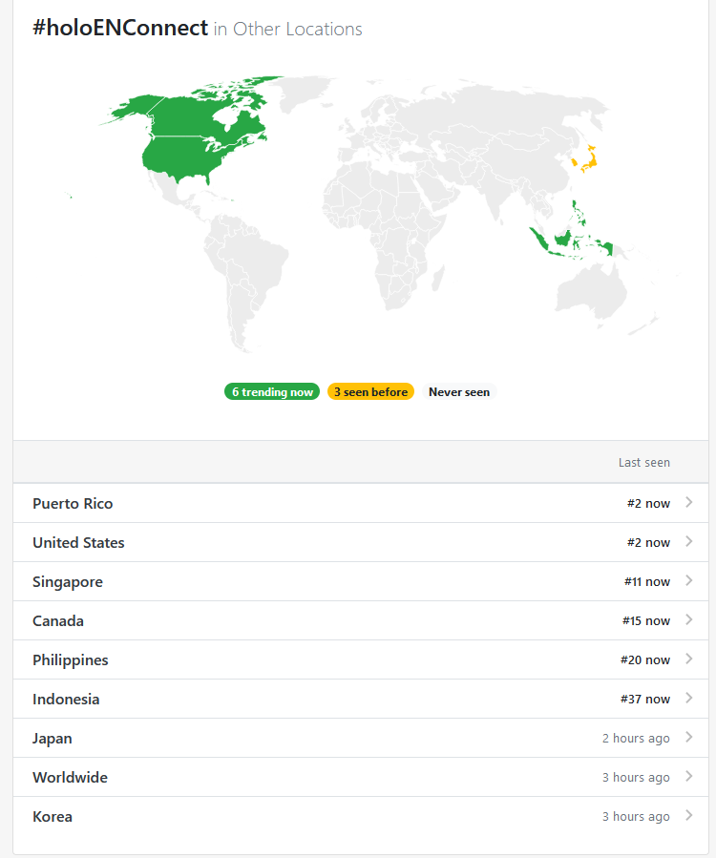Click the Canada row chevron arrow
Screen dimensions: 716x858
pos(689,620)
